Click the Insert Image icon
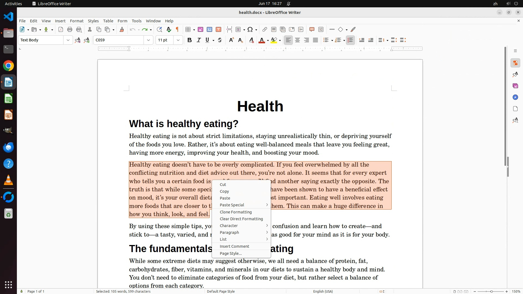This screenshot has width=523, height=294. [200, 30]
